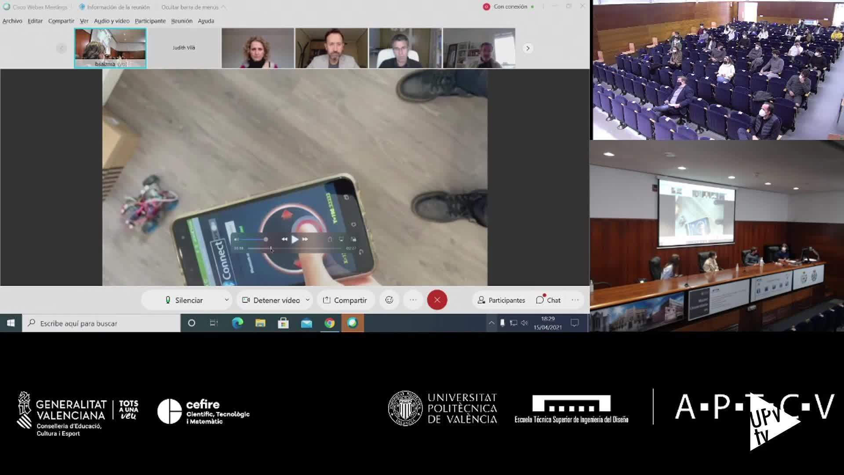The height and width of the screenshot is (475, 844).
Task: Seek on the video progress bar
Action: (295, 248)
